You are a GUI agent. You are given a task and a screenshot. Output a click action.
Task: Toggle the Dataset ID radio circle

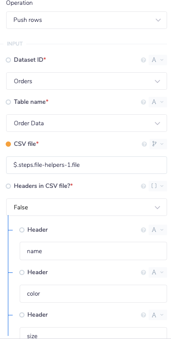(x=8, y=60)
